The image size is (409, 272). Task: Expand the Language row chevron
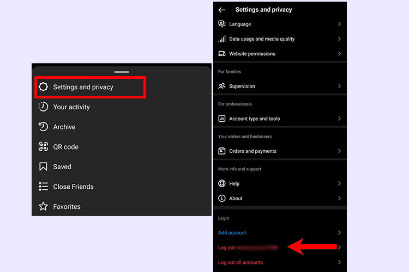pyautogui.click(x=339, y=24)
